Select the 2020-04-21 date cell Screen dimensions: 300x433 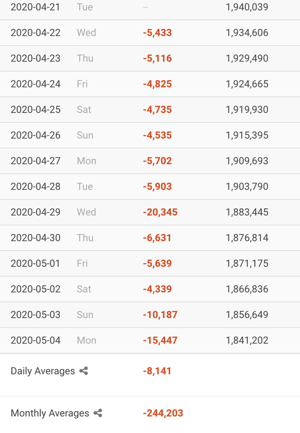tap(35, 7)
